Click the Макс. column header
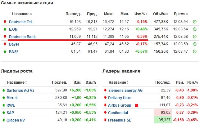This screenshot has width=200, height=124. pyautogui.click(x=109, y=14)
